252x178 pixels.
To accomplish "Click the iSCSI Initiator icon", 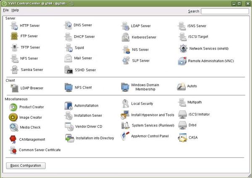I will [x=182, y=114].
